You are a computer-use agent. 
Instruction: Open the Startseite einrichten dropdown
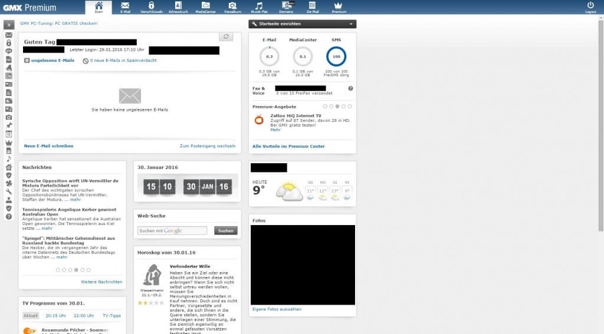[303, 24]
